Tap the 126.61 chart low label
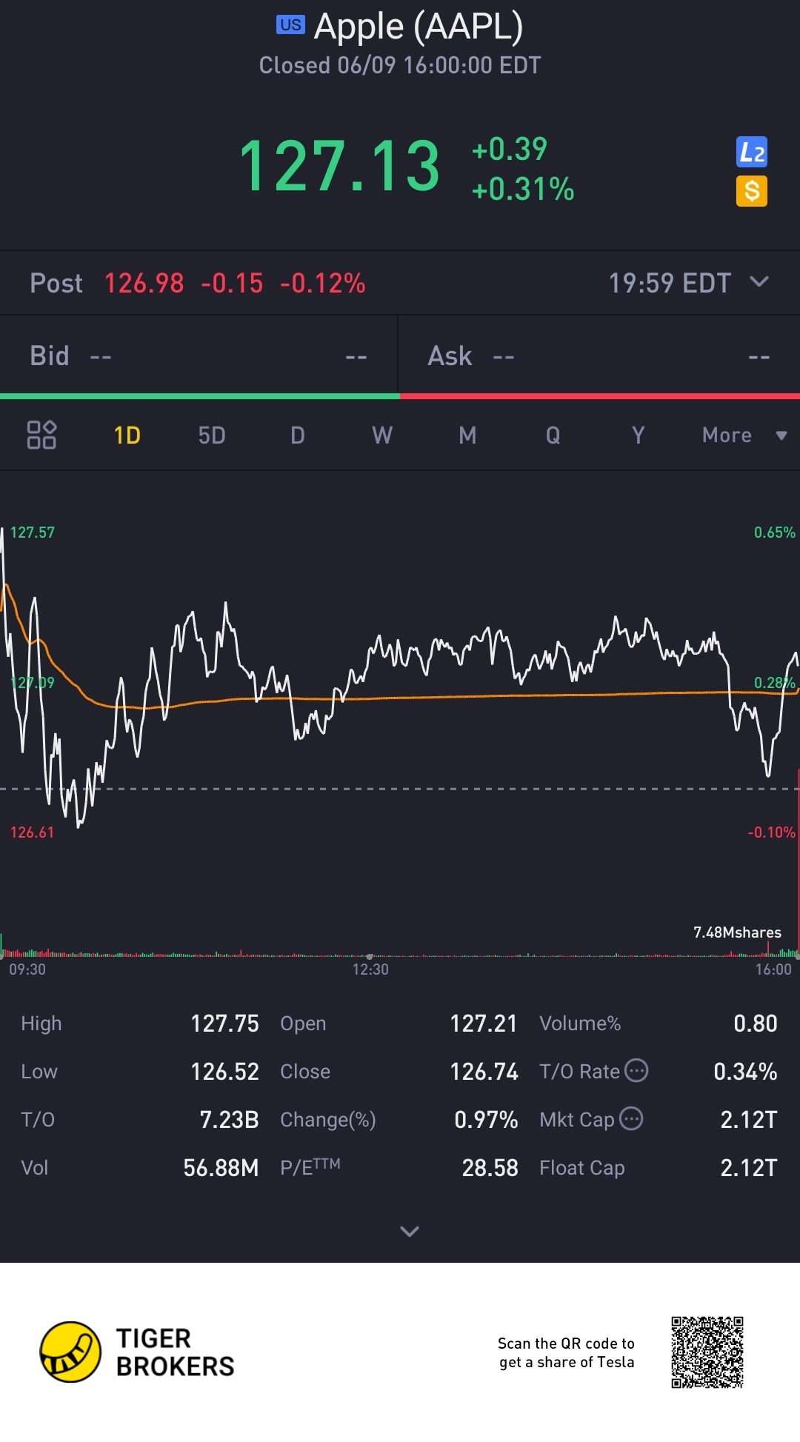The width and height of the screenshot is (800, 1442). pos(32,832)
